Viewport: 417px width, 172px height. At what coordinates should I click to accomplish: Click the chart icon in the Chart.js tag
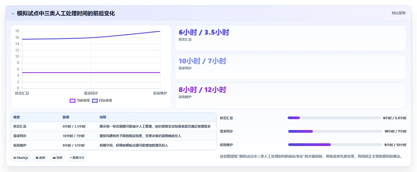[15, 158]
